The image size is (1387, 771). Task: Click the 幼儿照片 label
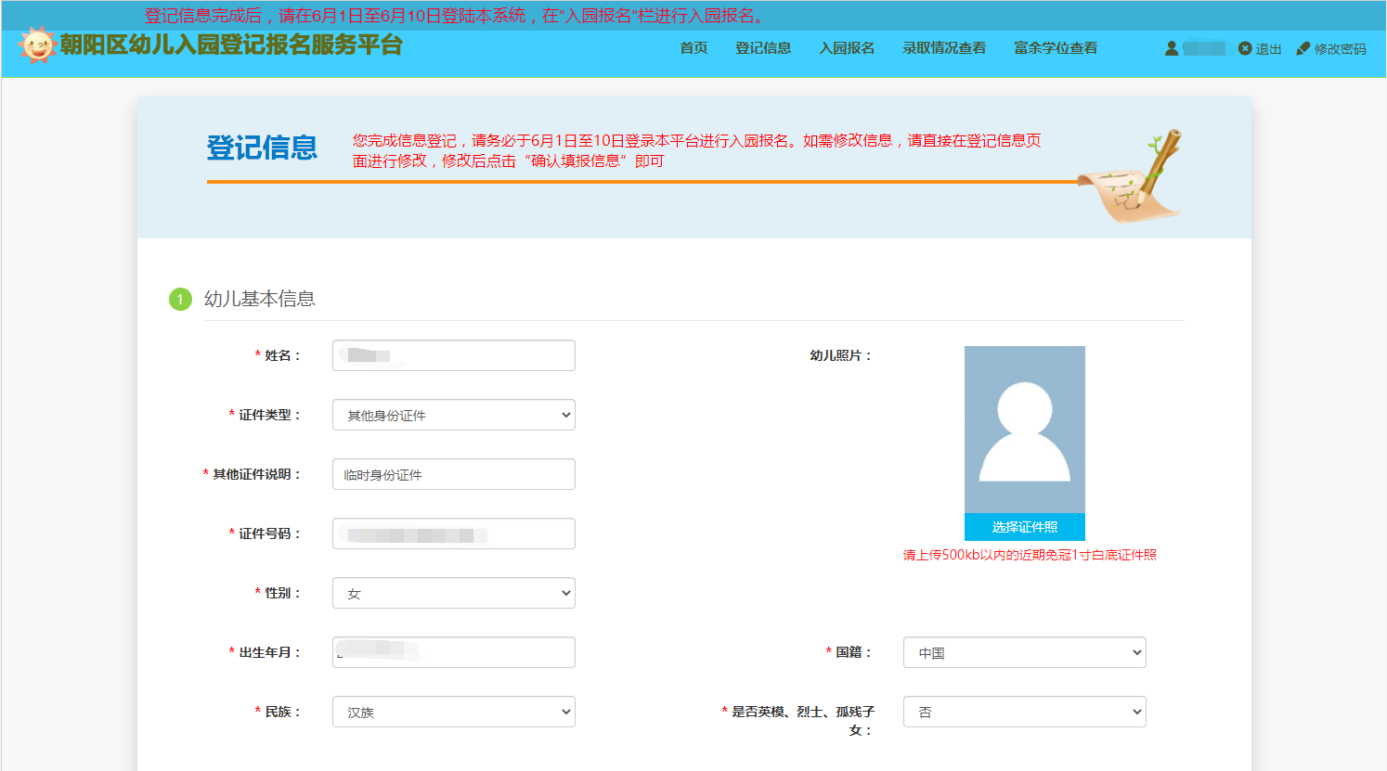pos(841,355)
